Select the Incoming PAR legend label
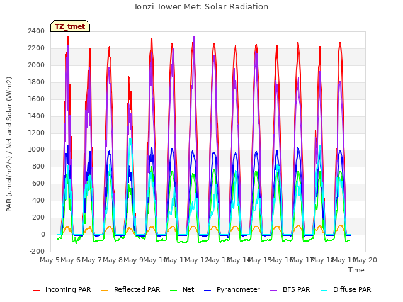 68,289
